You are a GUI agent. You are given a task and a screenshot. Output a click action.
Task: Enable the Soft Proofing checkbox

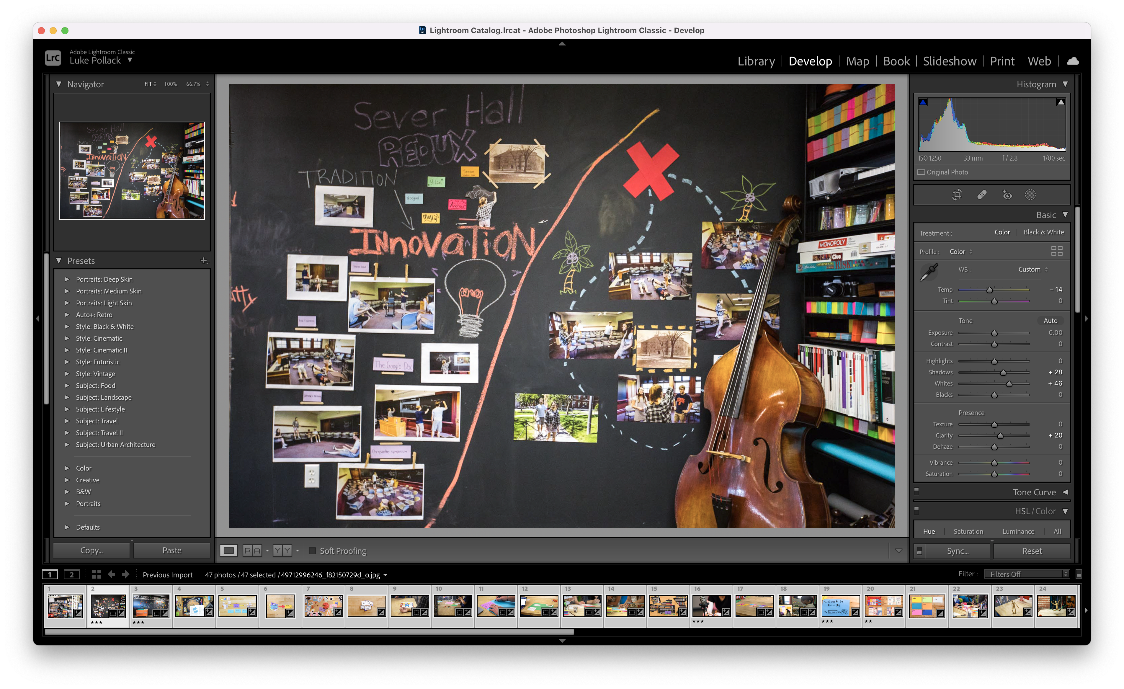313,551
